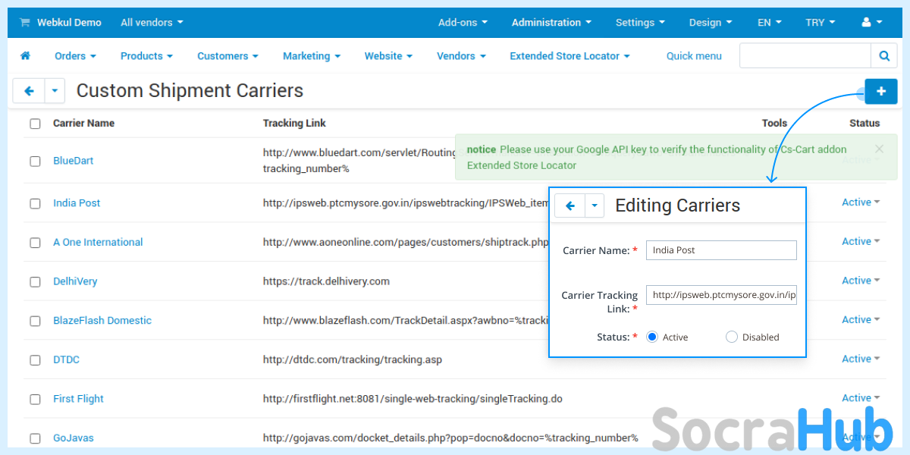Toggle the select-all carriers checkbox
Image resolution: width=910 pixels, height=455 pixels.
[x=35, y=124]
